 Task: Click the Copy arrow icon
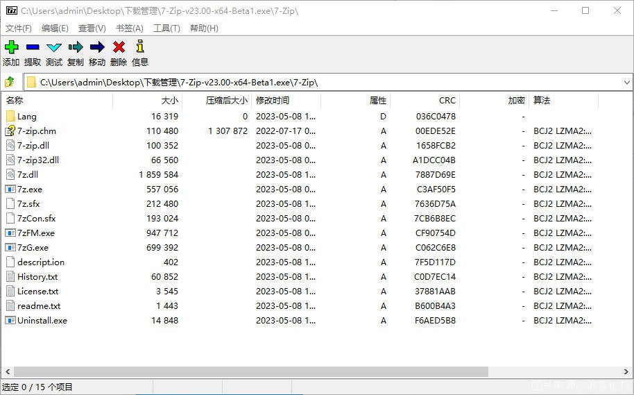click(76, 47)
